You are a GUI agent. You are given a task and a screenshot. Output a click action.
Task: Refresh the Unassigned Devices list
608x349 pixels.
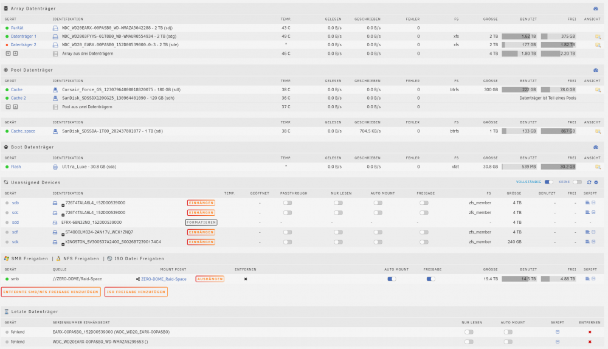pos(589,182)
